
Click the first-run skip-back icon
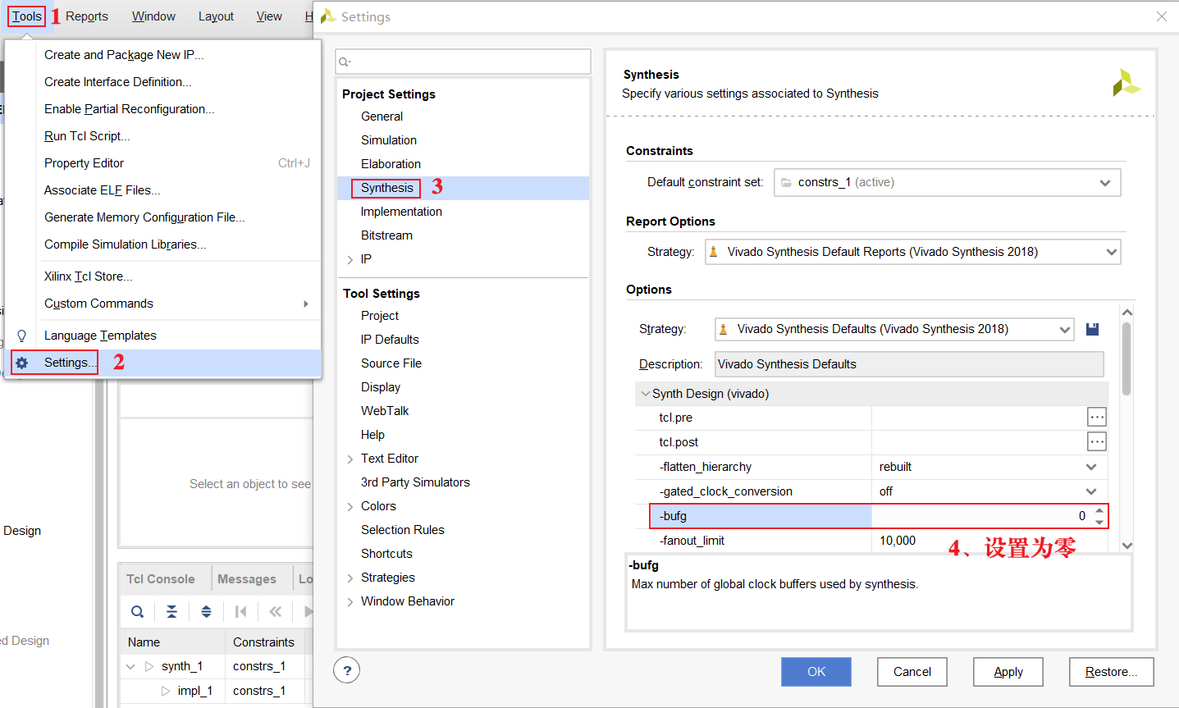[x=240, y=611]
